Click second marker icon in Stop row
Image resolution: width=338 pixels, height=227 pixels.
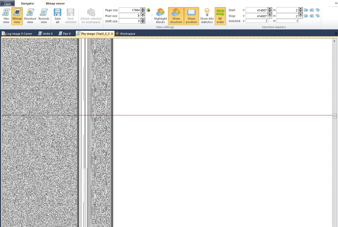(312, 16)
